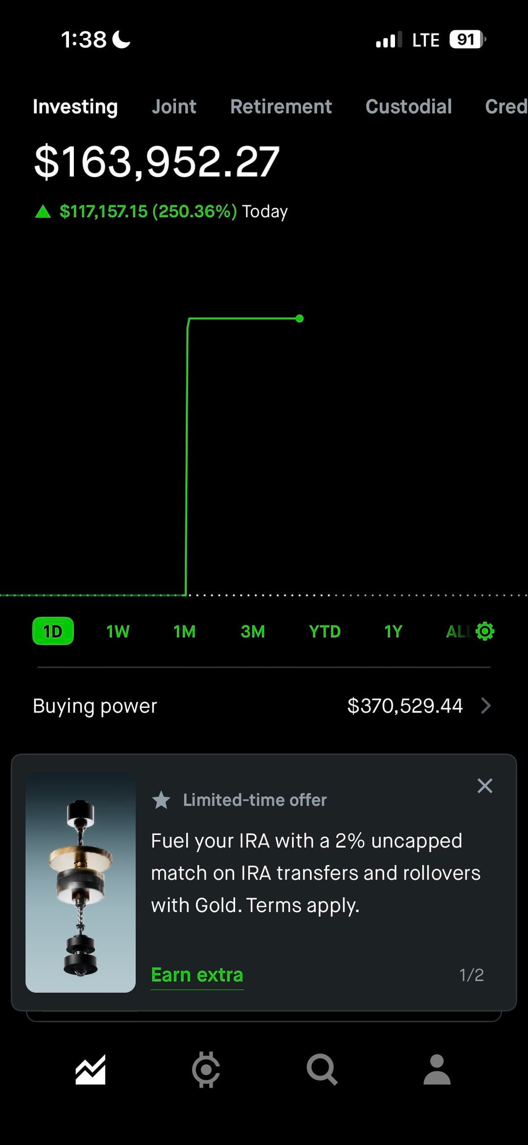Dismiss the limited-time offer card
Viewport: 528px width, 1145px height.
tap(484, 786)
